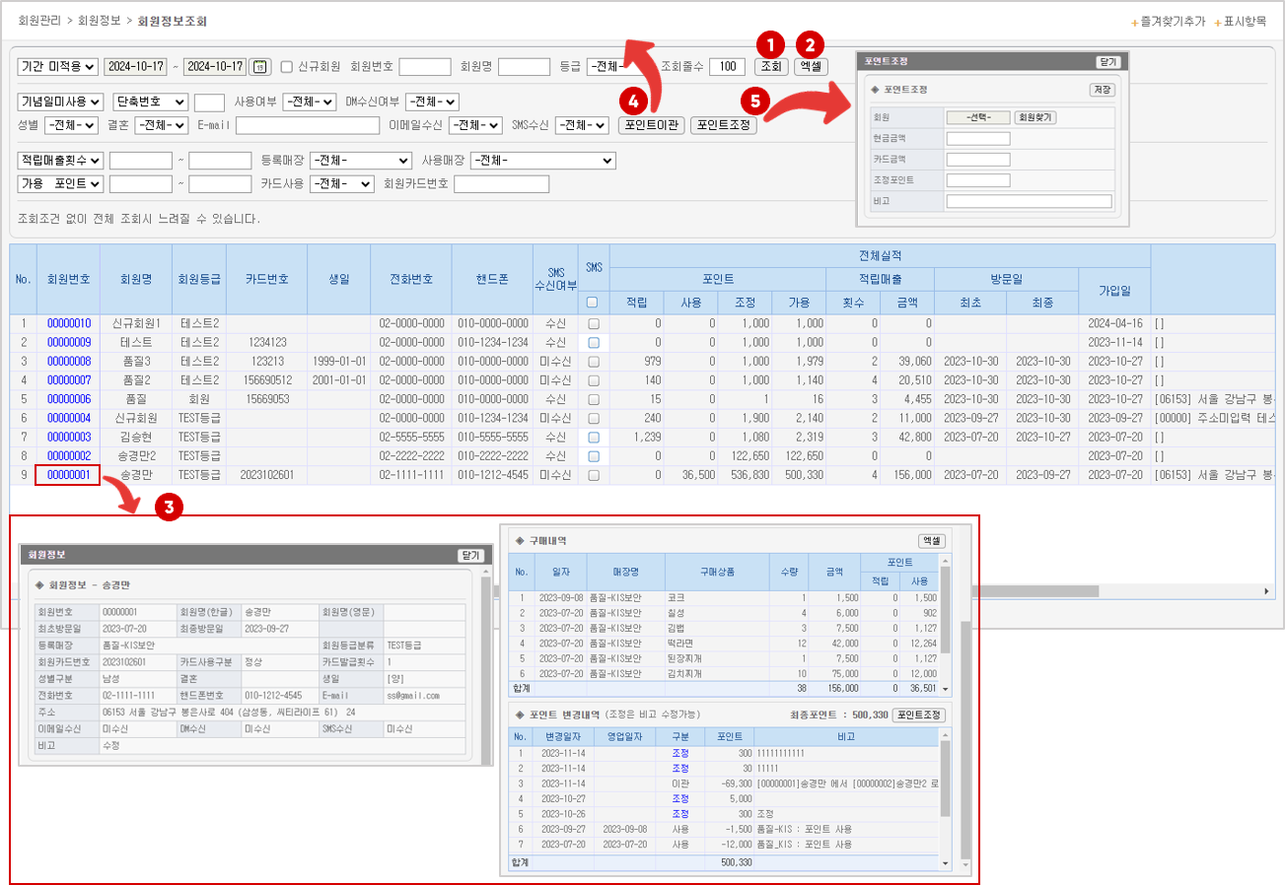
Task: Click 회원찾기 in the point adjustment panel
Action: 1036,117
